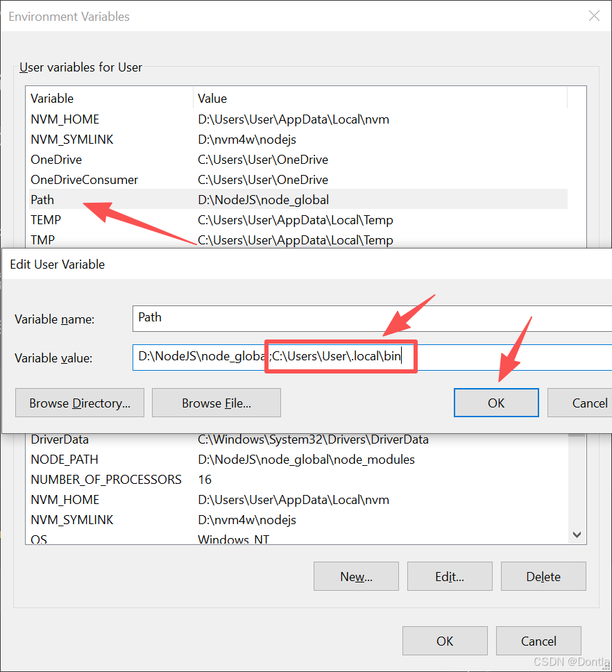Cancel the Environment Variables window
The height and width of the screenshot is (672, 612).
coord(538,641)
